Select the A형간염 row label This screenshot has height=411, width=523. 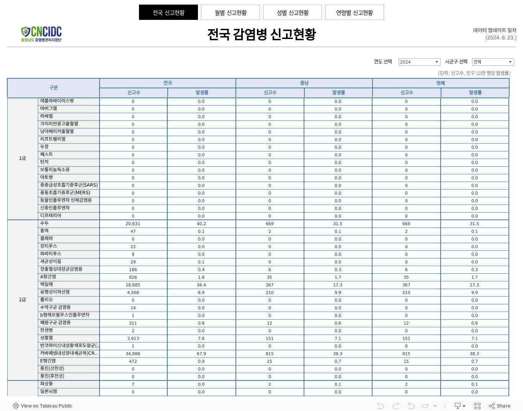[69, 277]
